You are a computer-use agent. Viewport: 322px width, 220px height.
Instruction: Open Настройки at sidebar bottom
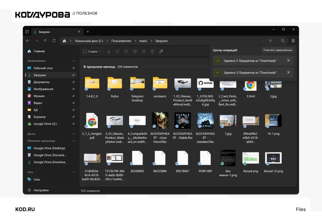(51, 190)
